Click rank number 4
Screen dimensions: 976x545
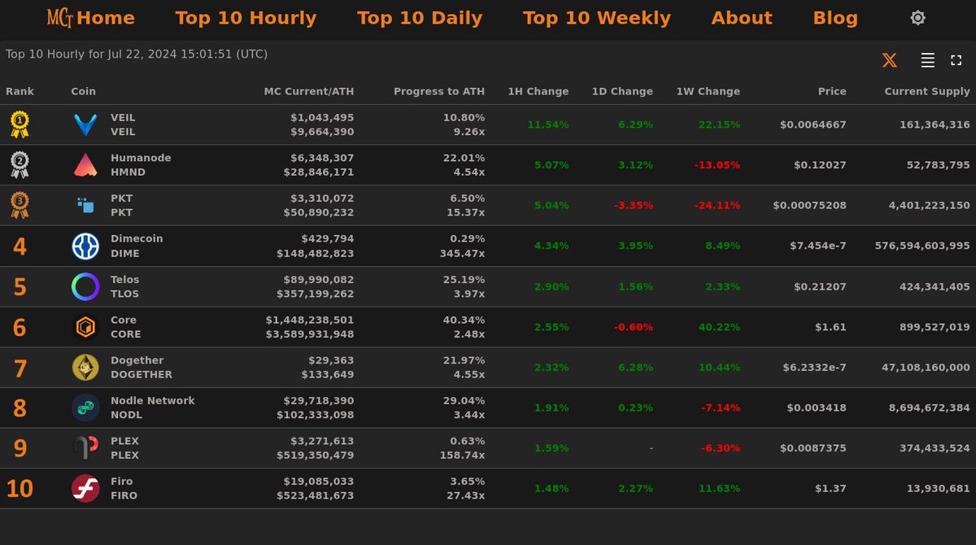(20, 246)
